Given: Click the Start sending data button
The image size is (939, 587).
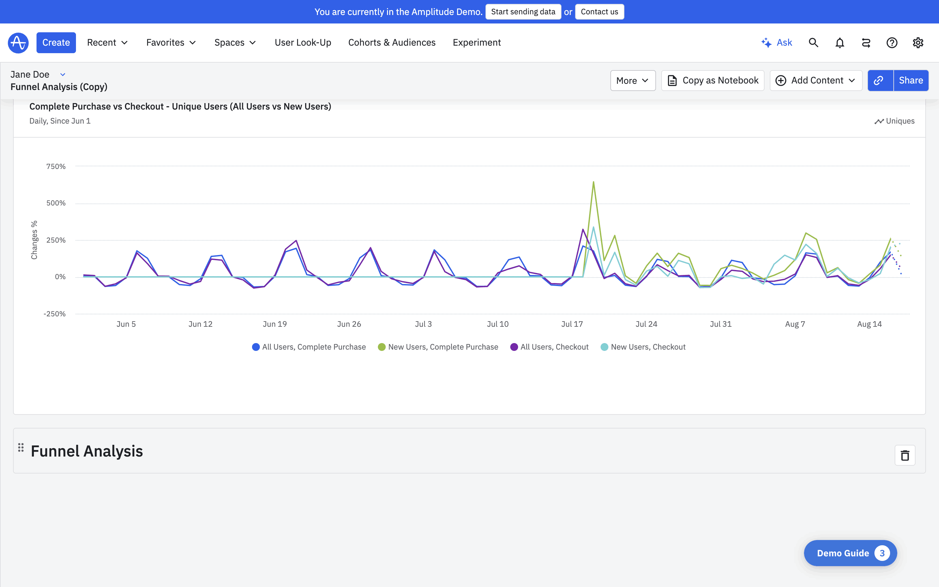Looking at the screenshot, I should pyautogui.click(x=523, y=12).
